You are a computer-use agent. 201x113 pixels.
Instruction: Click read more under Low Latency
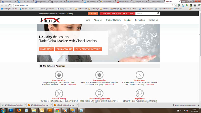(150, 85)
